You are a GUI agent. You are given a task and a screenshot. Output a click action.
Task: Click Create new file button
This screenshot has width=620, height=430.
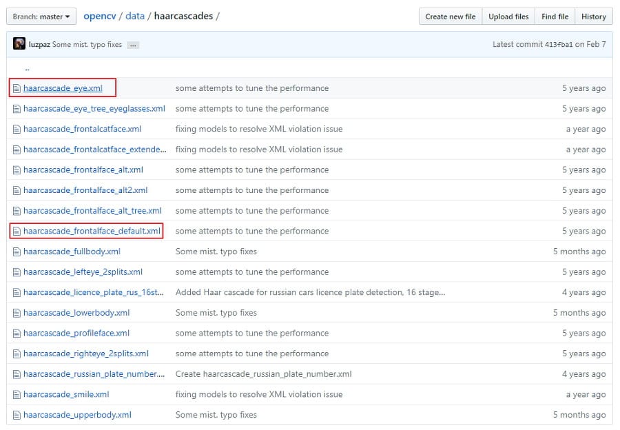pos(451,17)
